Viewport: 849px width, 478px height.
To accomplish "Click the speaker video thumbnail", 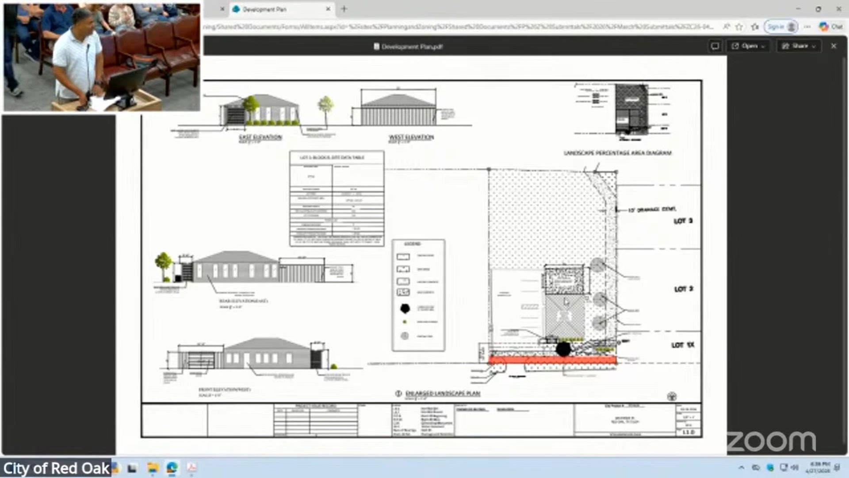I will (x=102, y=57).
